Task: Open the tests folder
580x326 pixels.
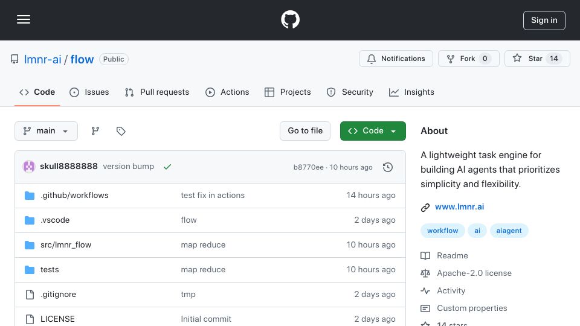Action: (x=50, y=269)
